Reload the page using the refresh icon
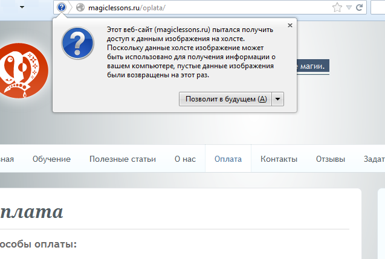Image resolution: width=385 pixels, height=259 pixels. point(360,8)
